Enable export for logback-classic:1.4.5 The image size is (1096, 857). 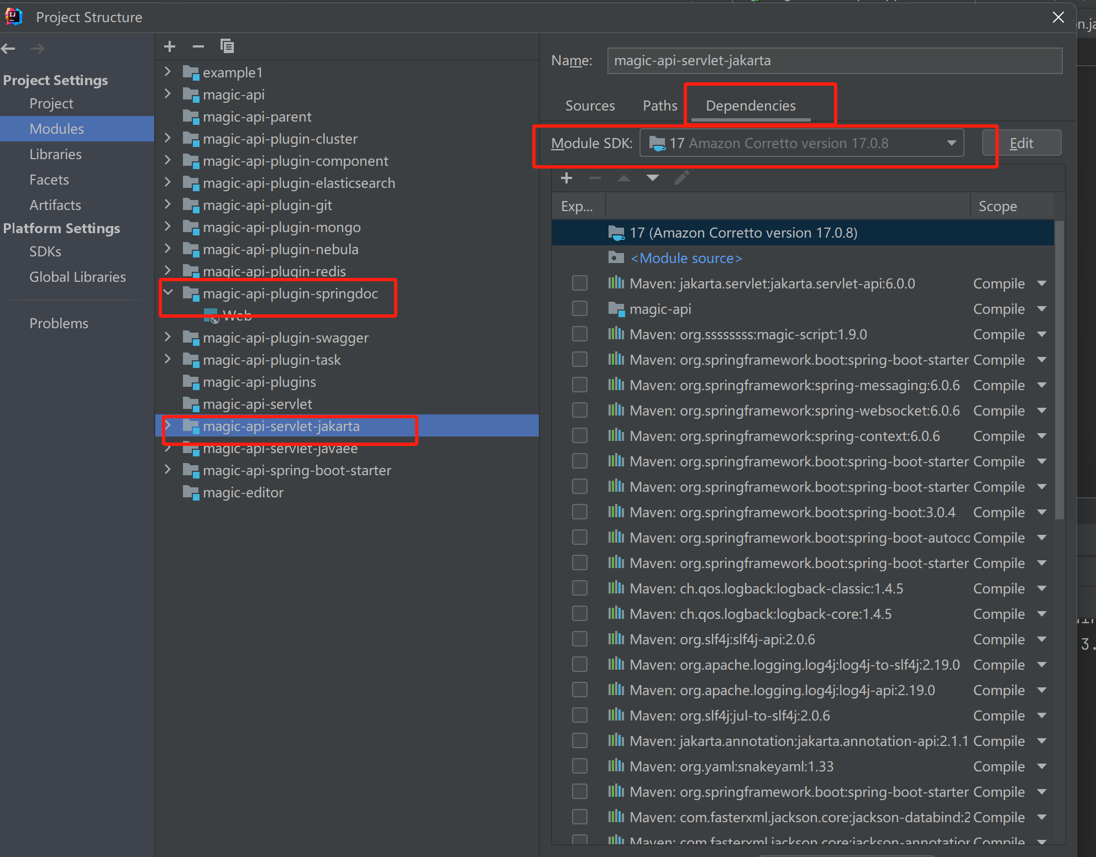579,588
